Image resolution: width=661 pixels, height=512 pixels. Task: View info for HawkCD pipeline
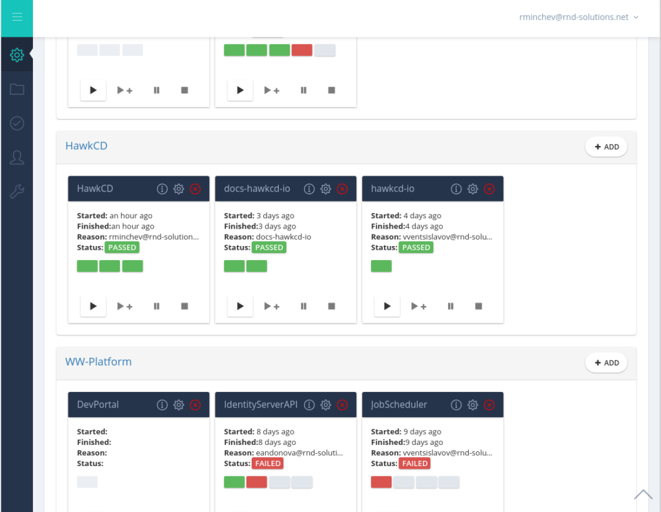point(162,189)
